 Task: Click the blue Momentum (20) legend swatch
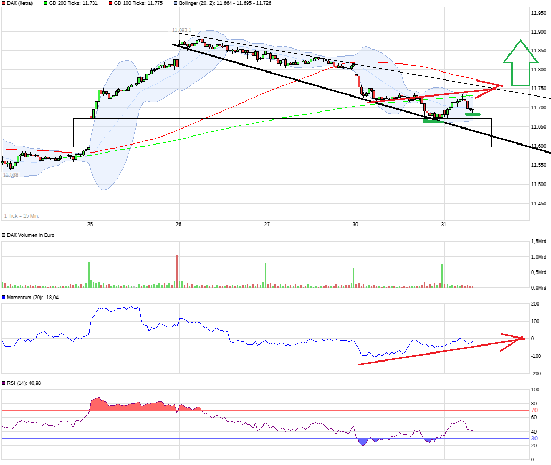click(x=4, y=298)
